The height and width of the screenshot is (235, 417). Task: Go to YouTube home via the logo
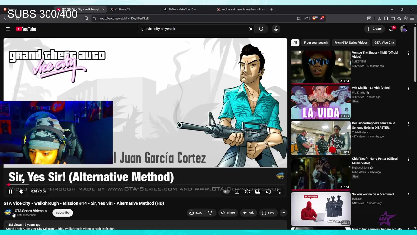26,29
